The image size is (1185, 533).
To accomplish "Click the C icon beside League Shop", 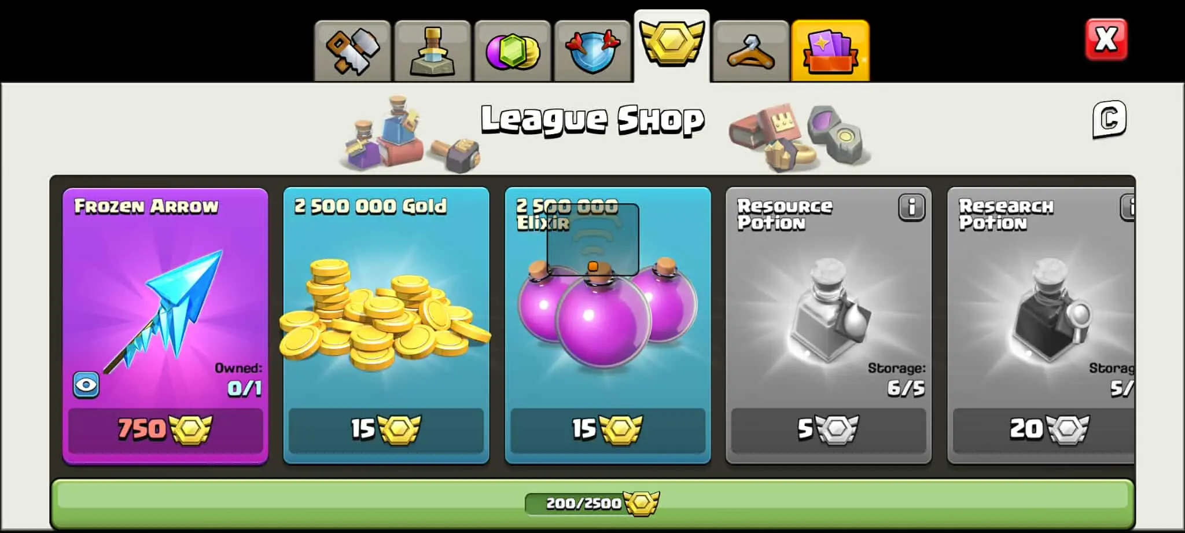I will click(x=1109, y=119).
